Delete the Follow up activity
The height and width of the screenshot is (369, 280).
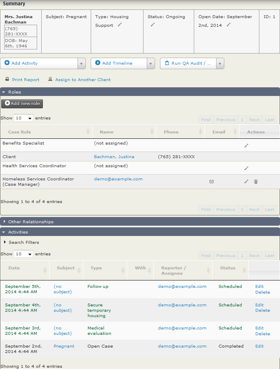pos(262,292)
